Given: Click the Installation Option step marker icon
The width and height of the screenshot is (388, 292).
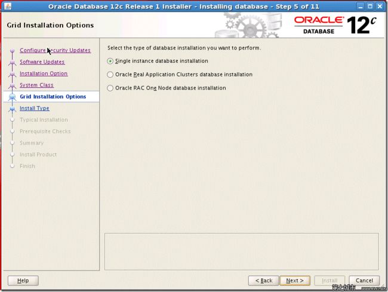Looking at the screenshot, I should [12, 74].
